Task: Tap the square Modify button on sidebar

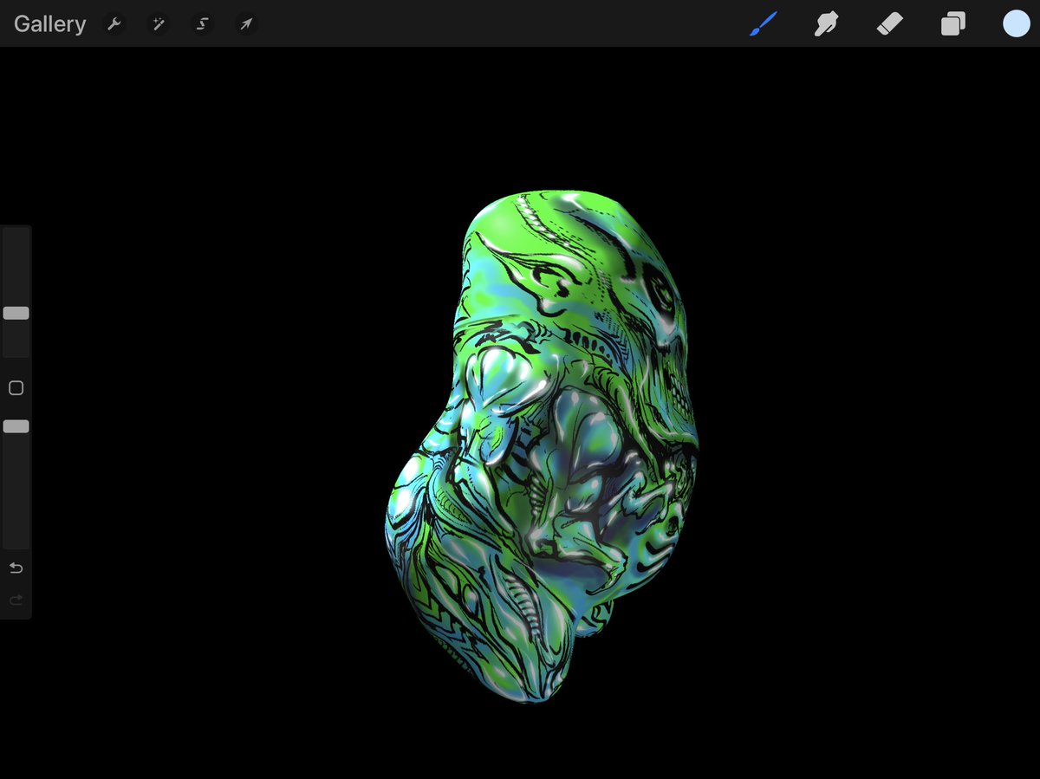Action: [16, 388]
